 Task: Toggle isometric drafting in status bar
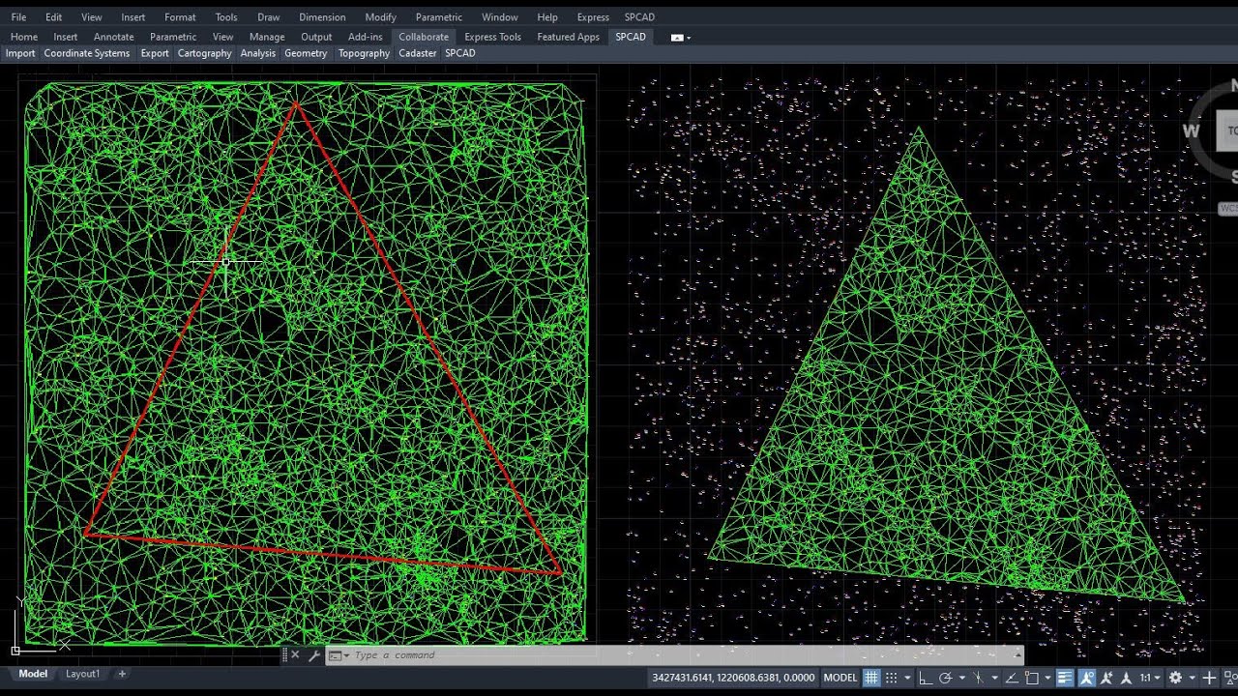point(978,678)
